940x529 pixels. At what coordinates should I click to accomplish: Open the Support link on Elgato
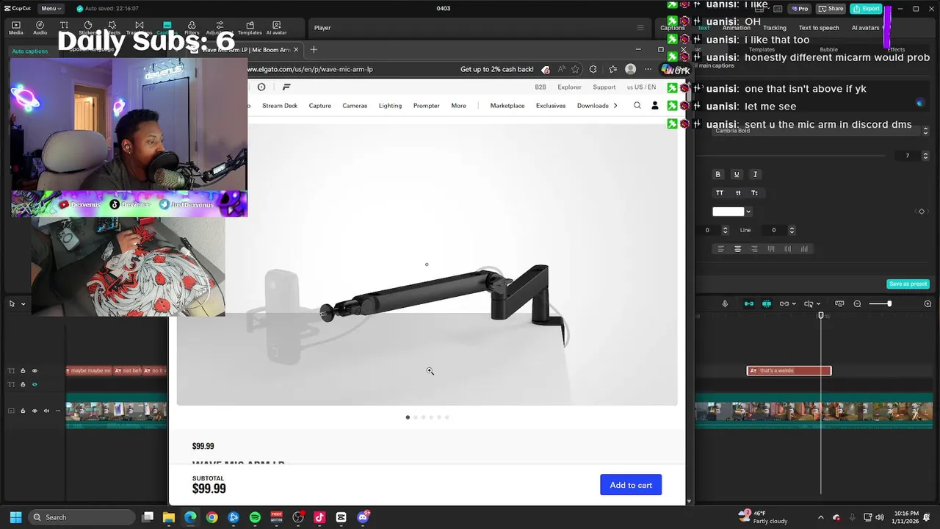[x=604, y=87]
